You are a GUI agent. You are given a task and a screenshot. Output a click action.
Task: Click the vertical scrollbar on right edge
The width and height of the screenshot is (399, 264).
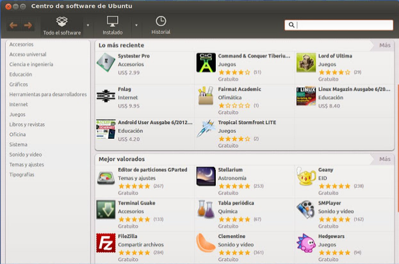click(398, 148)
